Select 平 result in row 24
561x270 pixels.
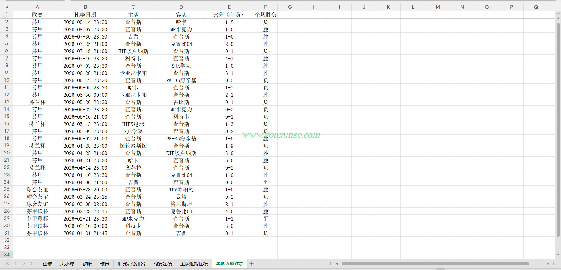[x=266, y=182]
